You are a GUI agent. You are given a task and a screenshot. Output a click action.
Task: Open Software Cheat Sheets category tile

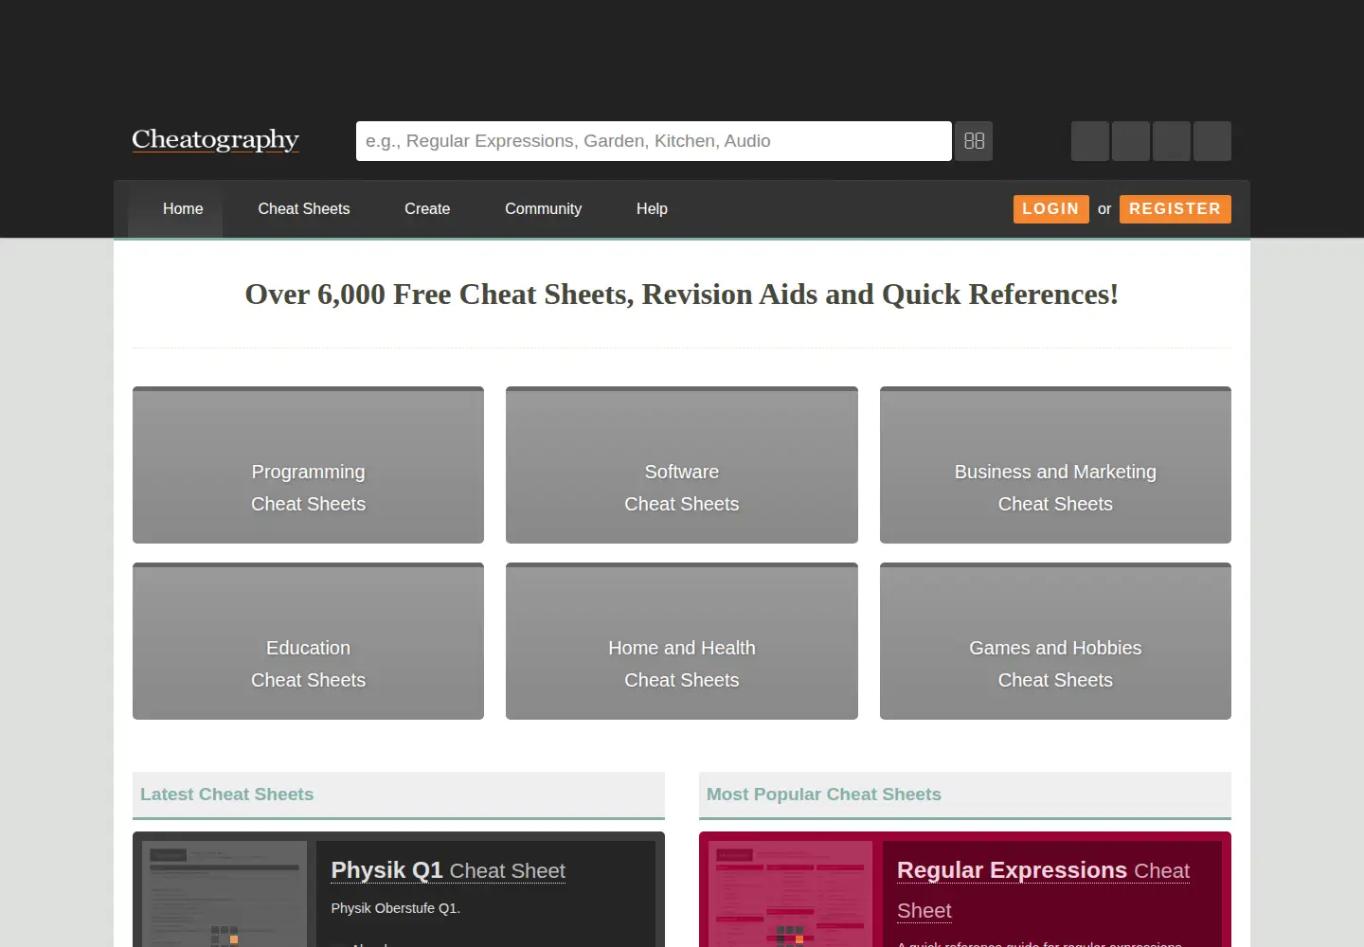(682, 465)
